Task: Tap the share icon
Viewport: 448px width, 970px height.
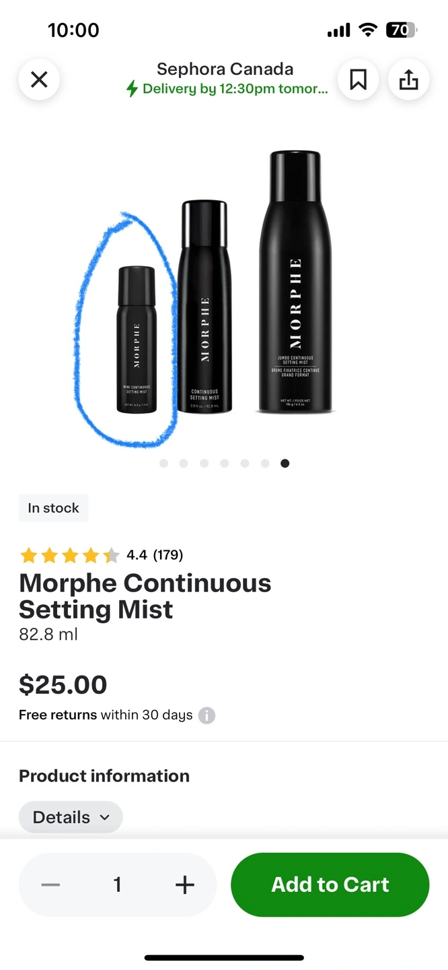Action: click(x=408, y=79)
